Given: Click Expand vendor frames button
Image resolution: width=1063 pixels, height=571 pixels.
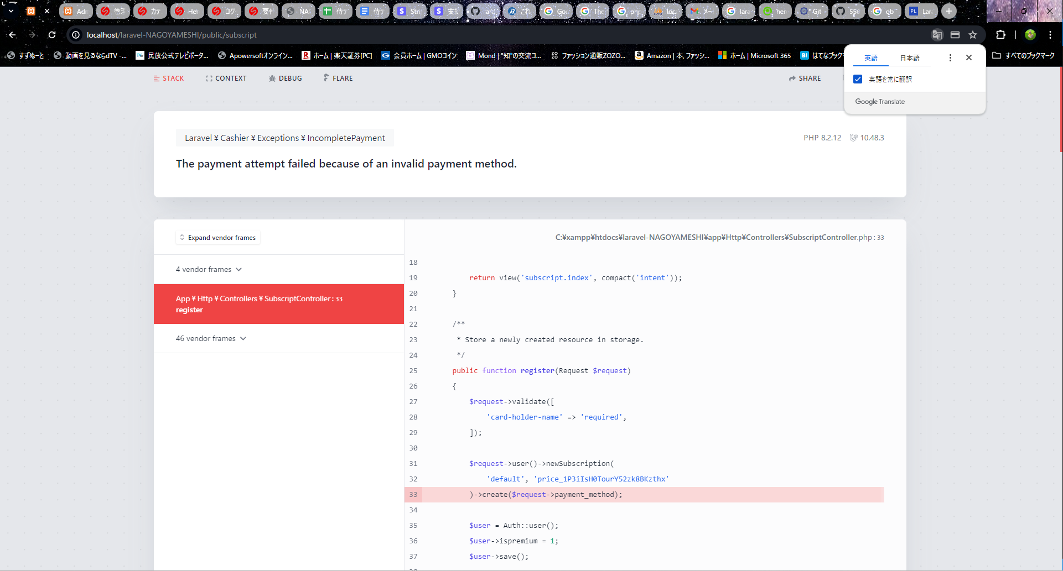Looking at the screenshot, I should pos(217,238).
